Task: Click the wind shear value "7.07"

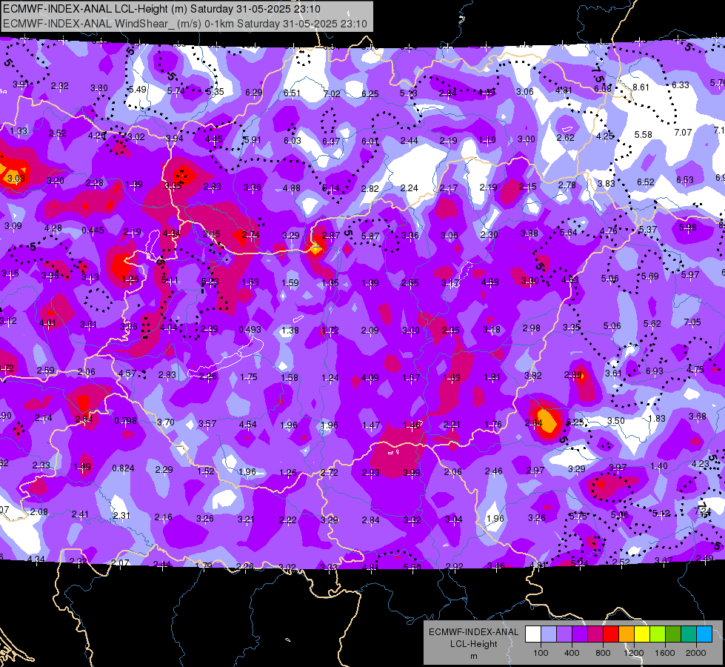Action: (x=683, y=133)
